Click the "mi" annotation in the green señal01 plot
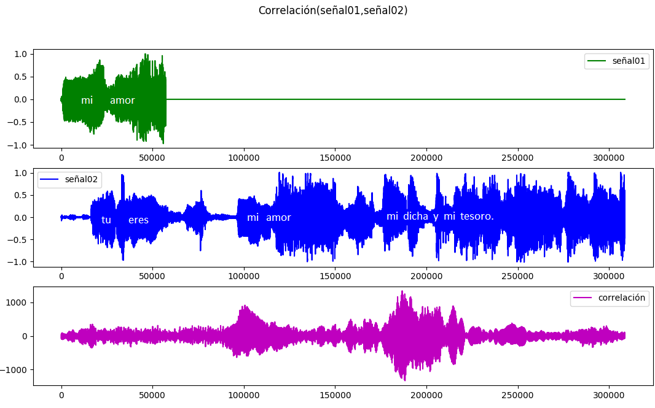Viewport: 655px width, 408px height. pyautogui.click(x=87, y=101)
